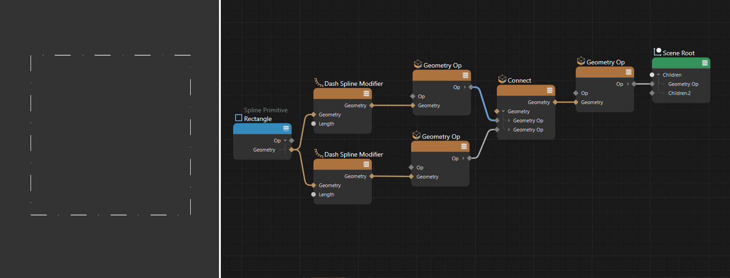
Task: Open menu icon of Geometry Op with blue wire
Action: tap(465, 75)
